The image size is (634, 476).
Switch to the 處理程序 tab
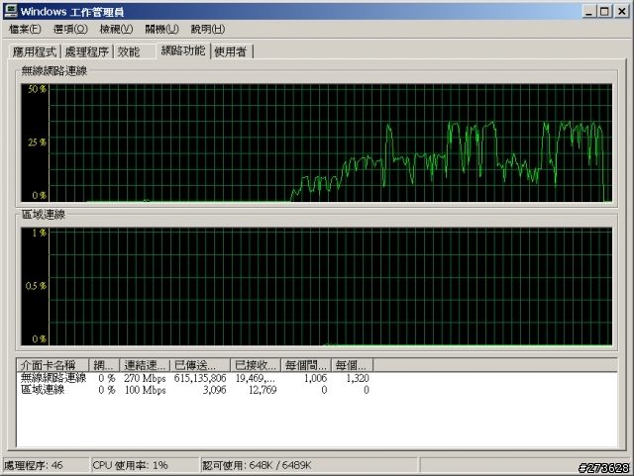[87, 51]
